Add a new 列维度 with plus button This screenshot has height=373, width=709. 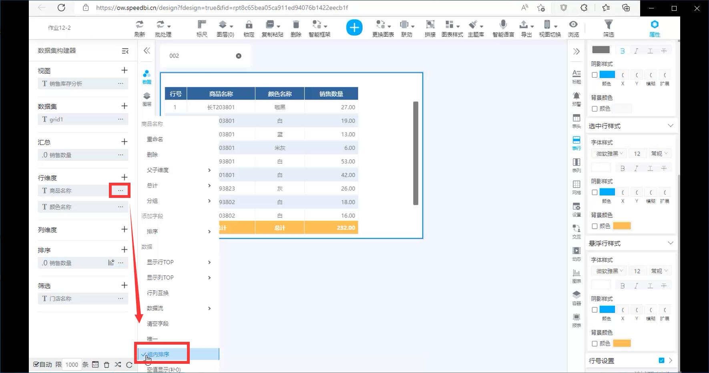(x=124, y=229)
